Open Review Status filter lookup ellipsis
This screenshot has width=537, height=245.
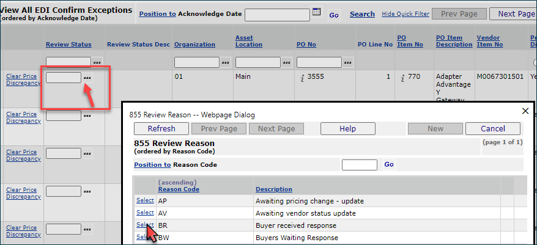(97, 62)
